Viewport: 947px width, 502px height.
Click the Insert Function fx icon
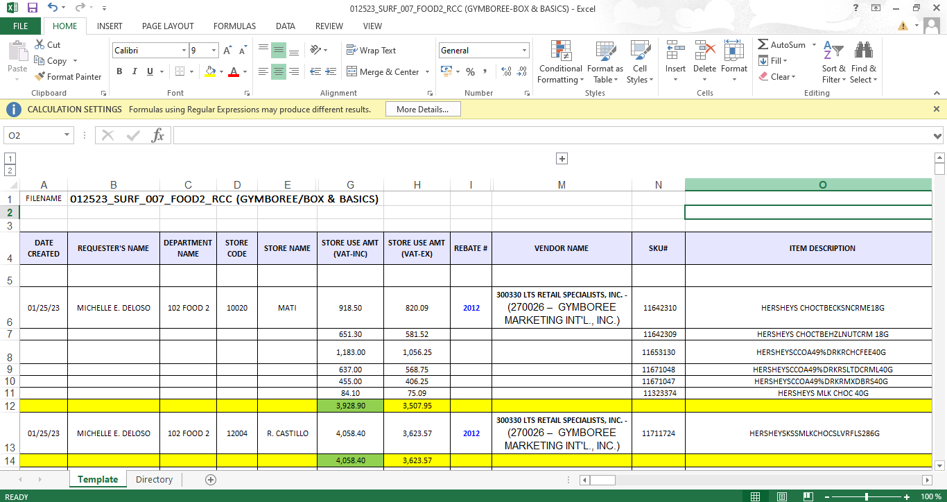(158, 135)
